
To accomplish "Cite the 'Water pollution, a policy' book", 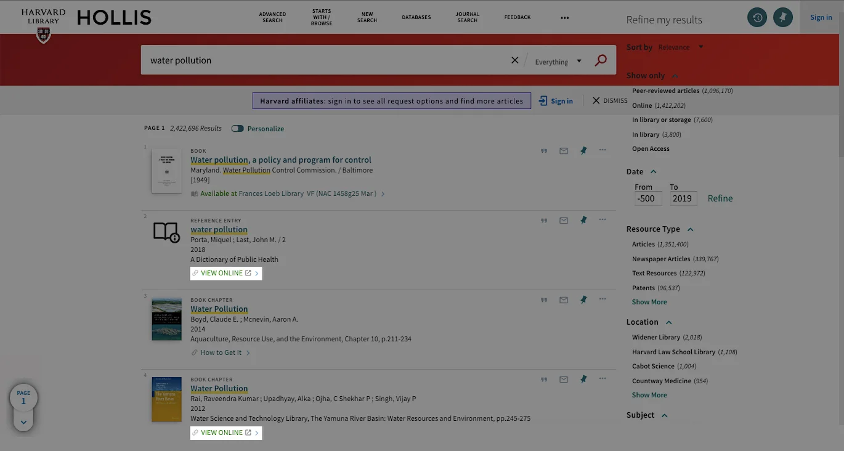I will [x=544, y=150].
